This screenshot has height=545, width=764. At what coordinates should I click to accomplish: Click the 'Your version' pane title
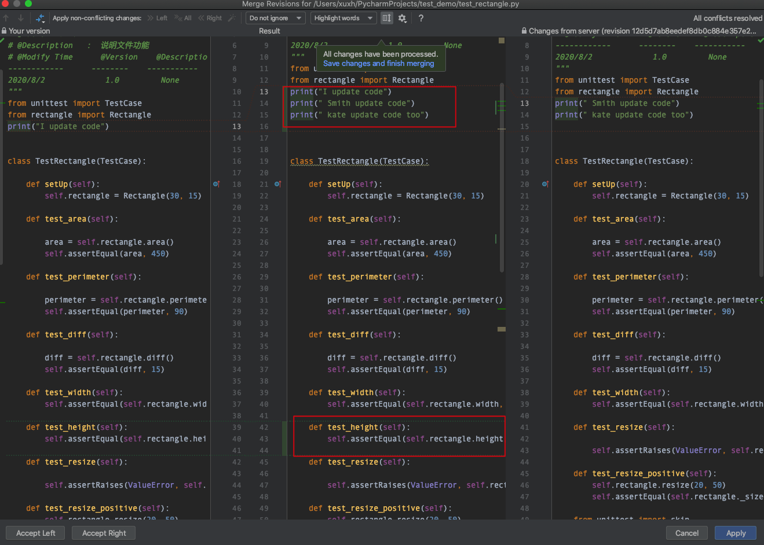[x=30, y=31]
